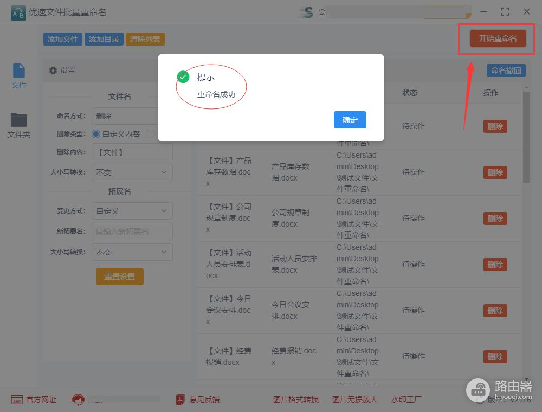Click the 清除列表 button
This screenshot has height=412, width=542.
(x=145, y=39)
